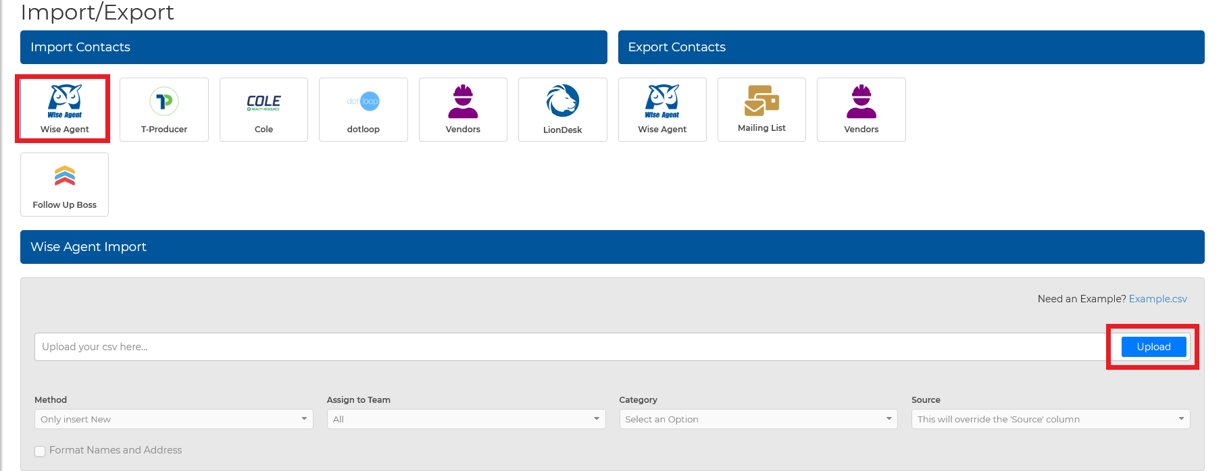Open Cole import option
The height and width of the screenshot is (471, 1225).
point(264,109)
